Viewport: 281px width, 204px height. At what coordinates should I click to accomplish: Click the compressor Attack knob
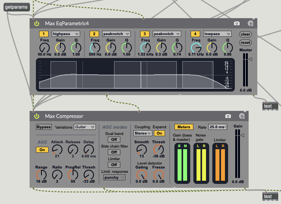pos(57,149)
